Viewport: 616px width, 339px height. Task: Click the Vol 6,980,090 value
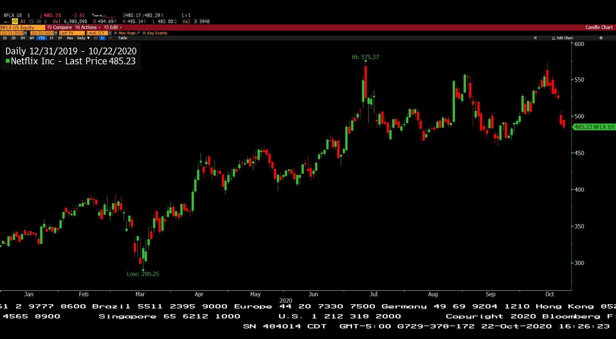pos(70,22)
